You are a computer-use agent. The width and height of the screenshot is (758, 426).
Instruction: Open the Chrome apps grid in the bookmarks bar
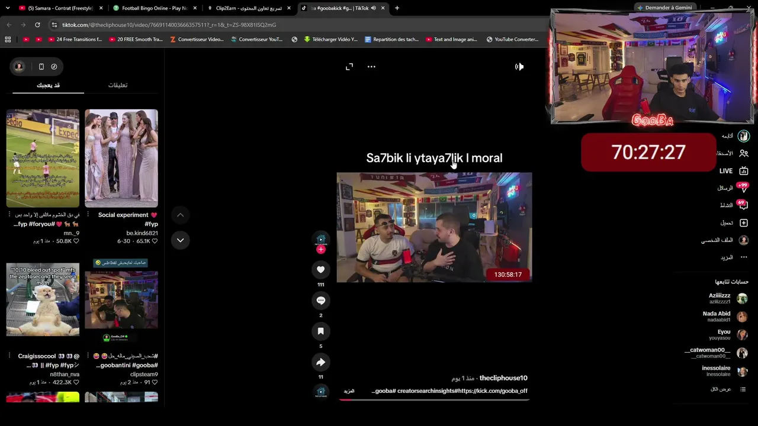[8, 40]
